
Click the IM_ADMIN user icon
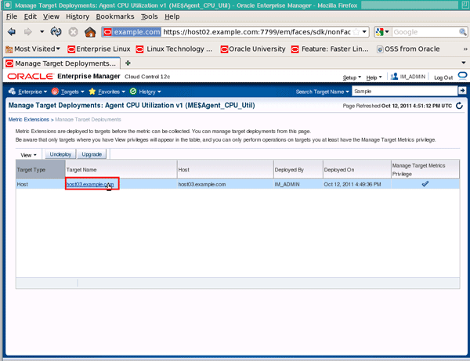coord(394,77)
